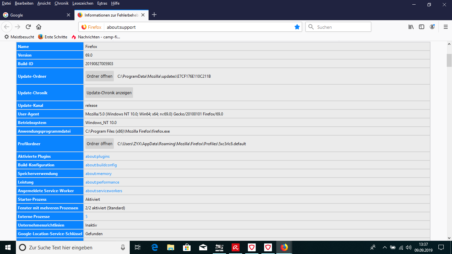452x254 pixels.
Task: Open the hamburger application menu
Action: (445, 27)
